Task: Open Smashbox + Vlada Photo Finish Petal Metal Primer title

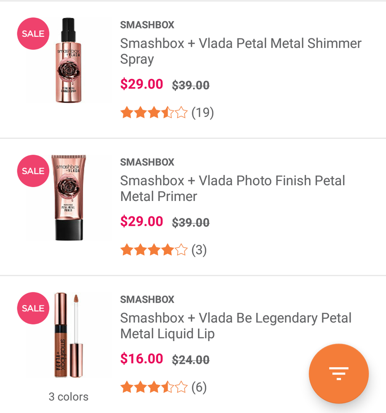Action: pos(232,189)
